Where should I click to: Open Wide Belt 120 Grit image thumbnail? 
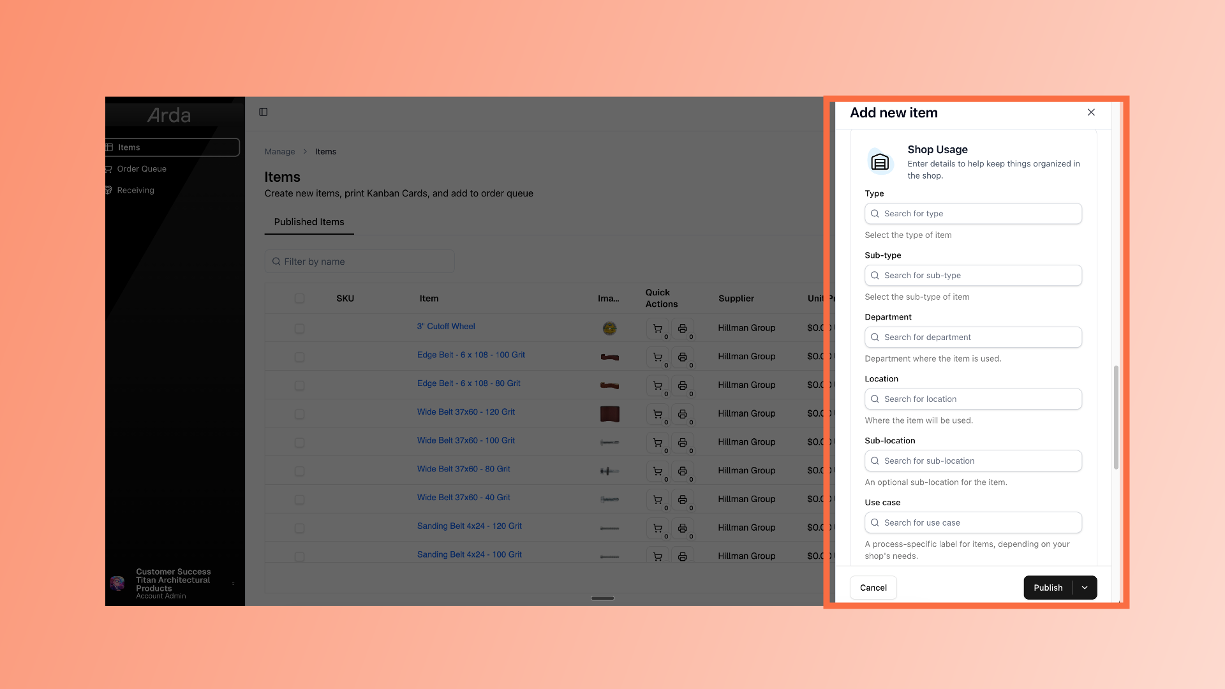[609, 414]
